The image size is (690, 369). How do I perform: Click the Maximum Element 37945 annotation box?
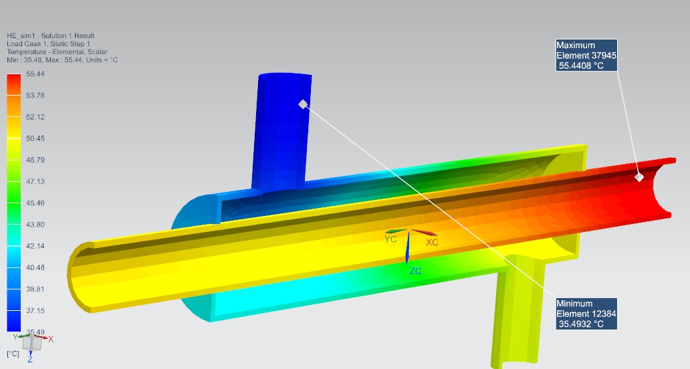(x=586, y=55)
